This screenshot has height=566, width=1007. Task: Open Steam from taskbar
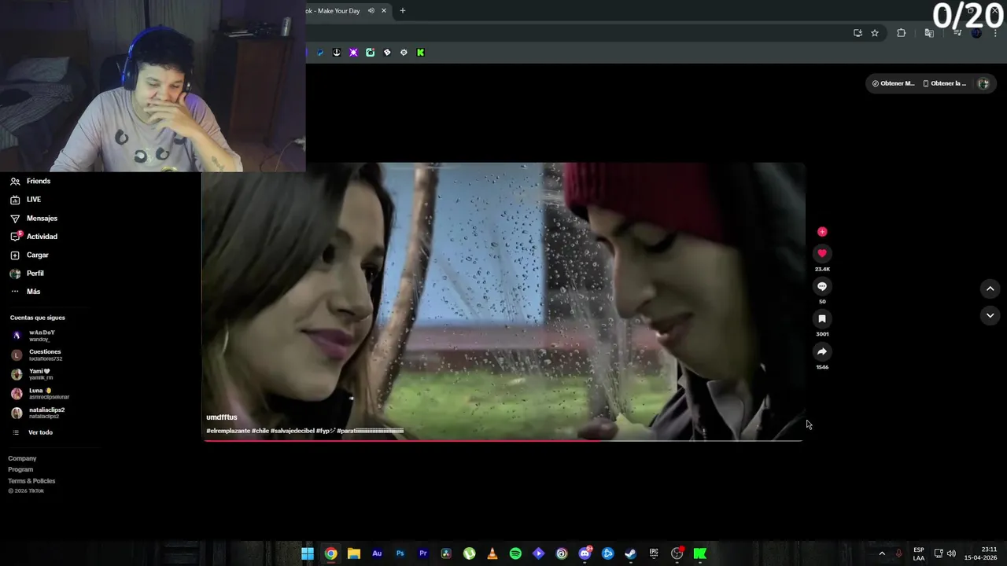point(630,553)
